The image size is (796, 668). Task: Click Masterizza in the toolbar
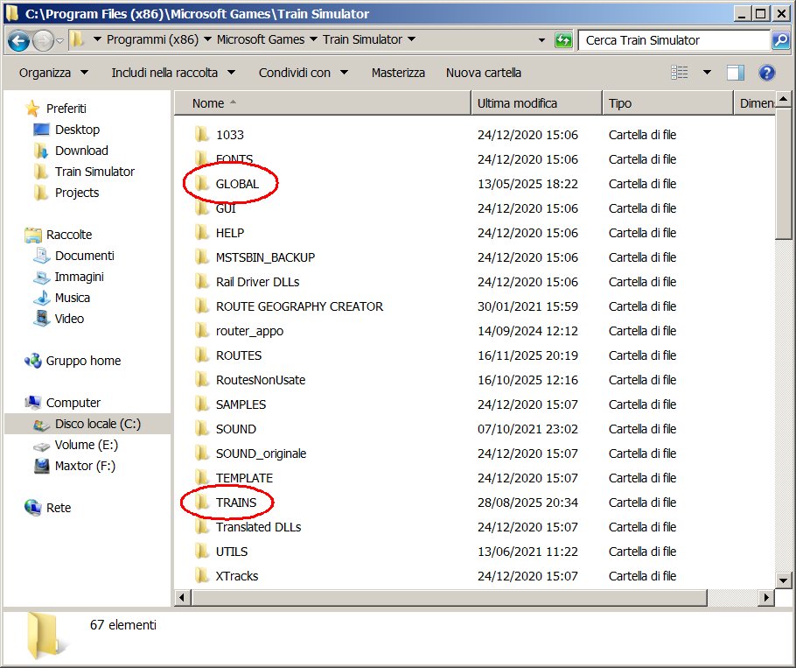[398, 73]
